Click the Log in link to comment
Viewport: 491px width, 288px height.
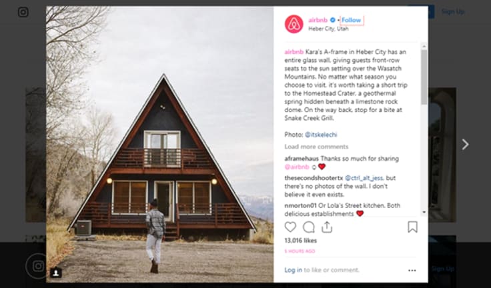point(293,270)
